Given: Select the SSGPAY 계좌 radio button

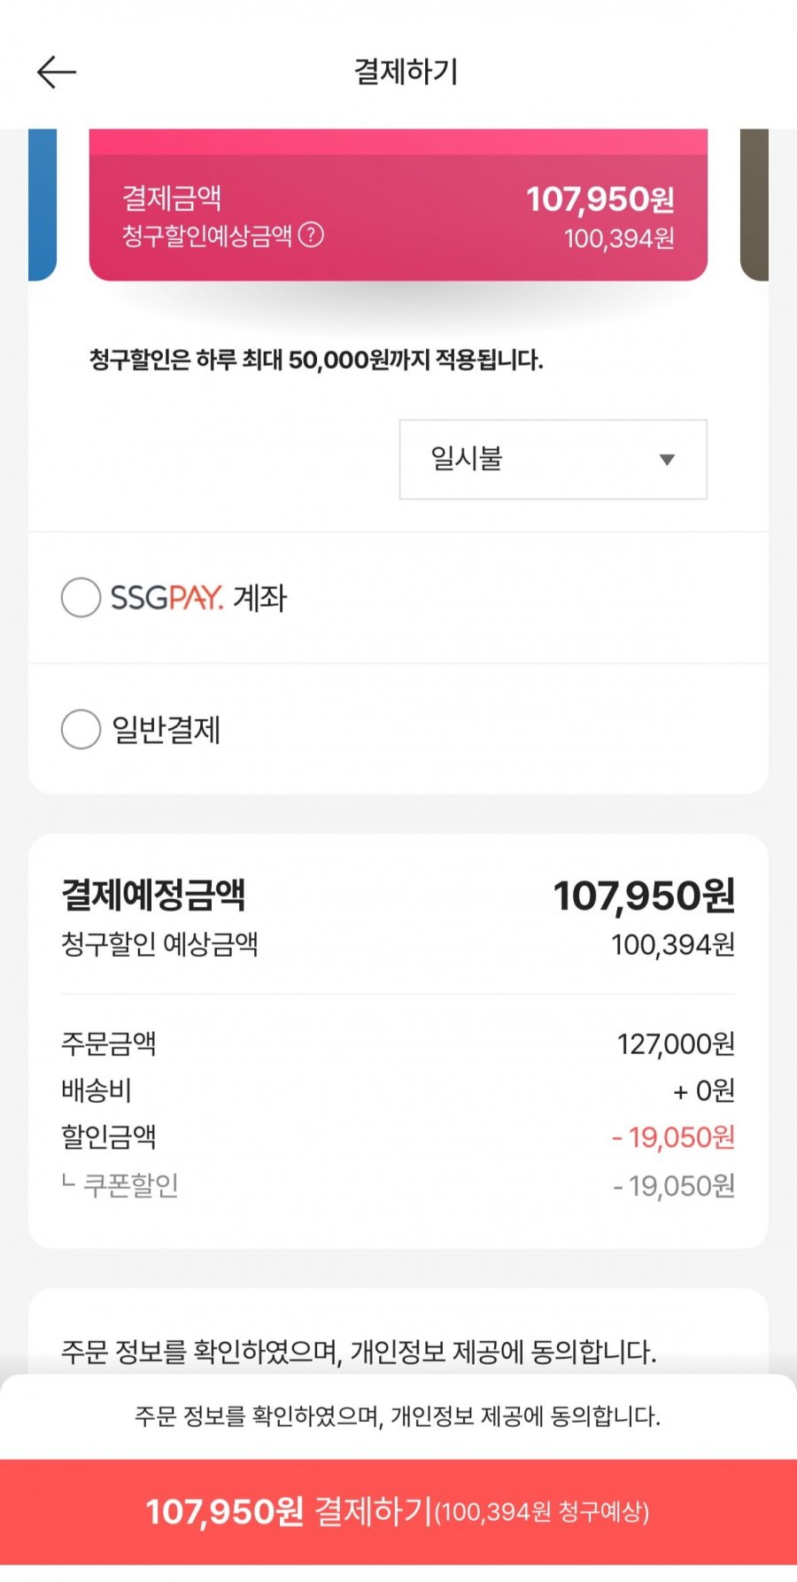Looking at the screenshot, I should pyautogui.click(x=81, y=598).
